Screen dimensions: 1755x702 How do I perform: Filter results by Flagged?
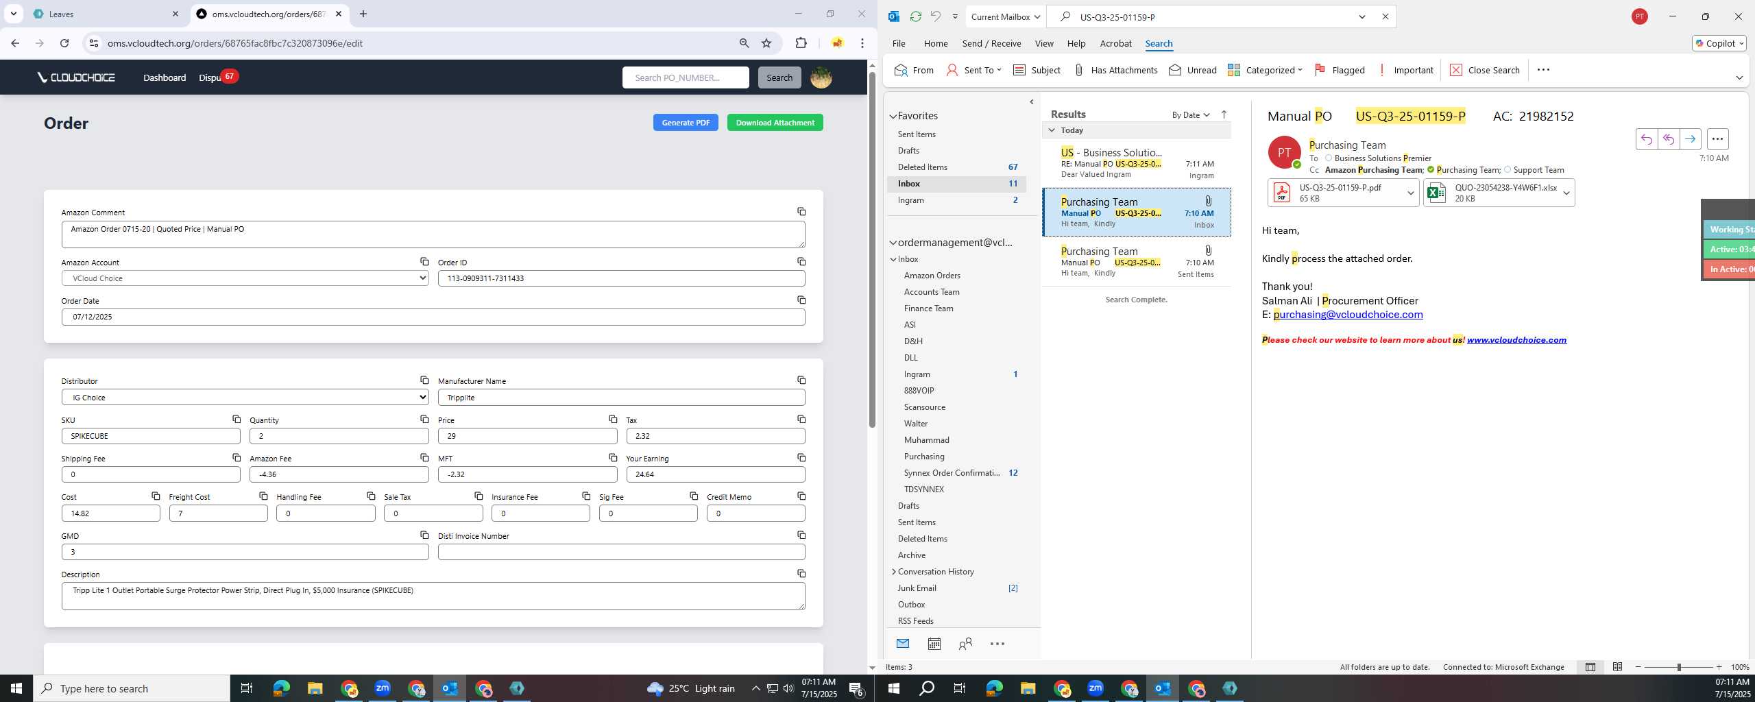pos(1340,70)
